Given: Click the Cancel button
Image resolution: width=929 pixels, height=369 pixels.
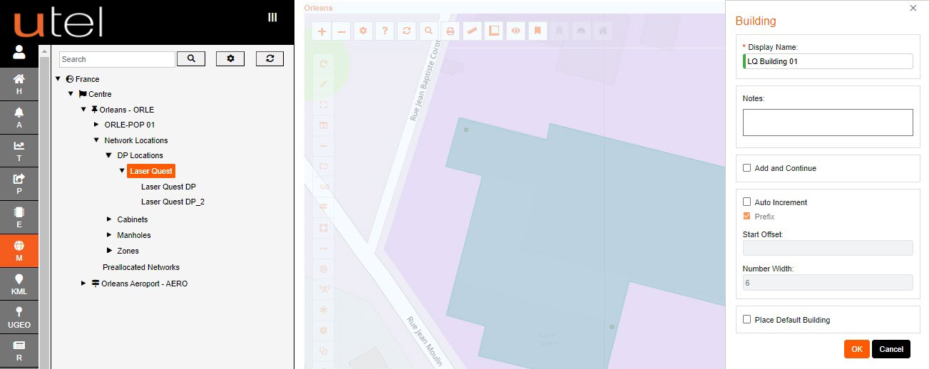Looking at the screenshot, I should 891,349.
